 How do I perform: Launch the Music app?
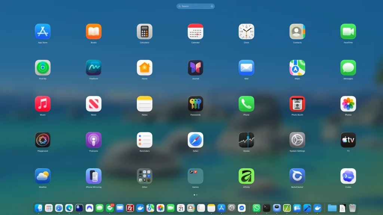tap(43, 104)
